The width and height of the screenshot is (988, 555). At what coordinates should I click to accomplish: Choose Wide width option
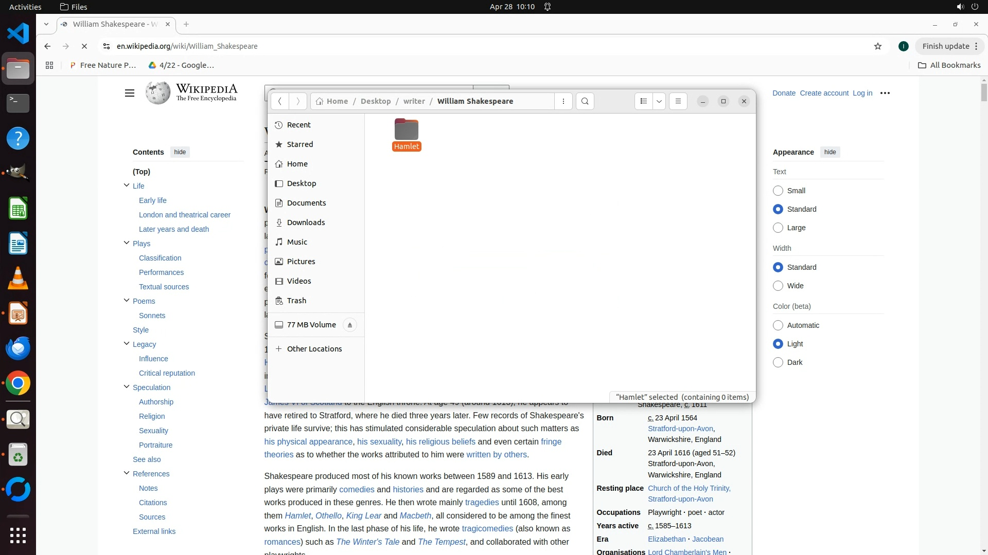tap(778, 286)
